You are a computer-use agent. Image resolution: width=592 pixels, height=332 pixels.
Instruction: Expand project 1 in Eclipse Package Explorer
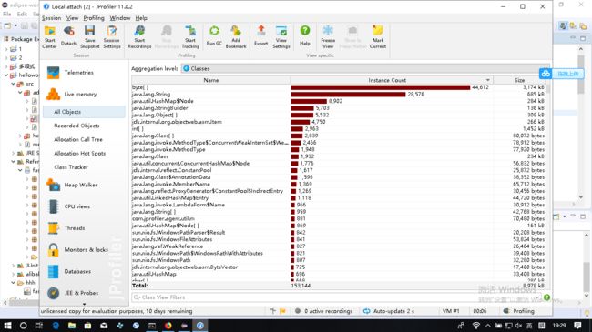tap(6, 49)
